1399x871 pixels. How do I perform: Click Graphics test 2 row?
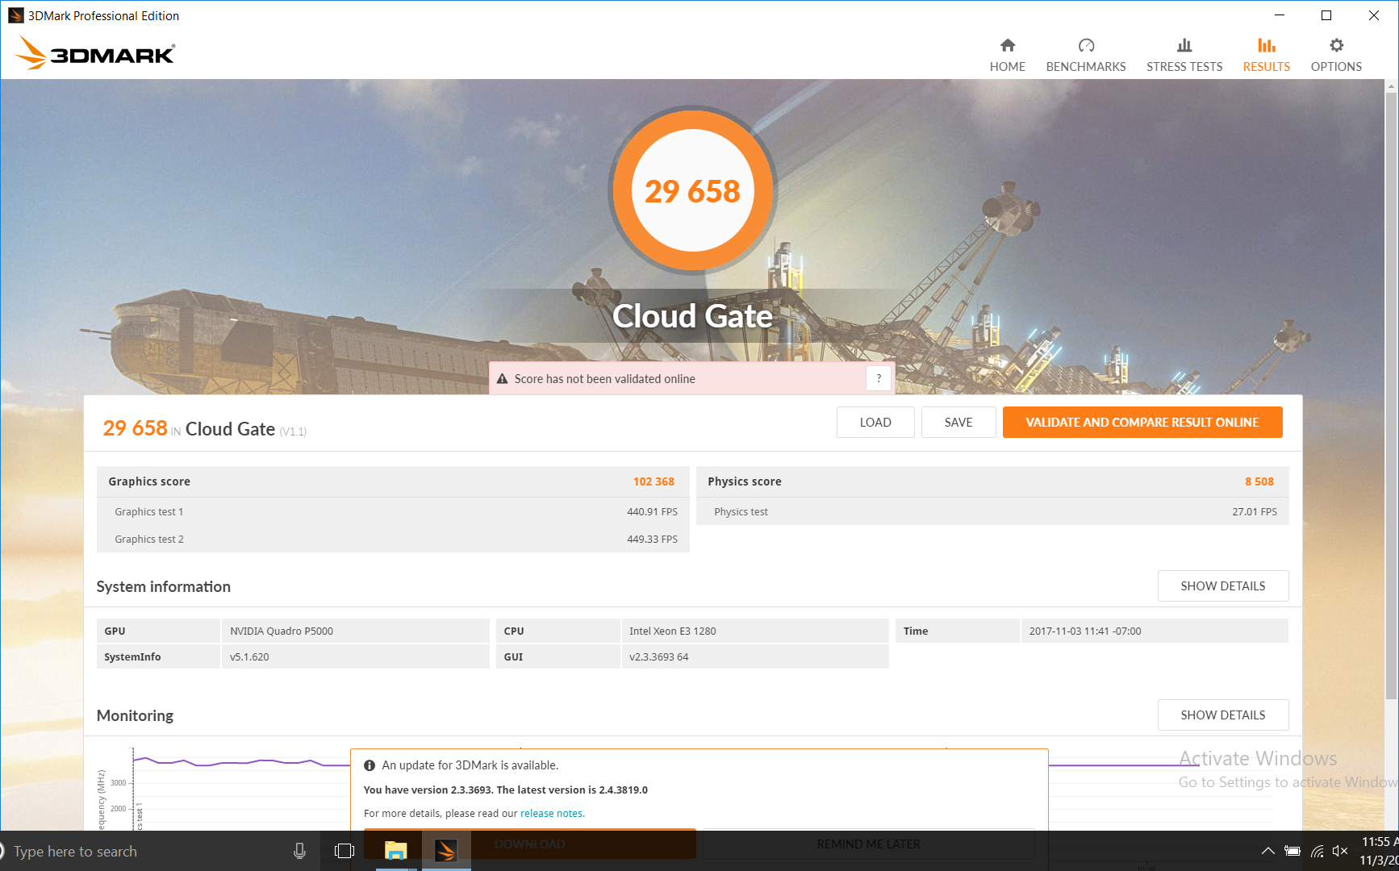393,539
